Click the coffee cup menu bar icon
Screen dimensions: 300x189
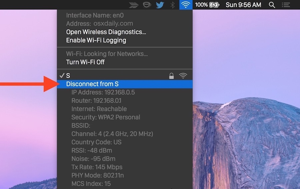click(x=147, y=5)
